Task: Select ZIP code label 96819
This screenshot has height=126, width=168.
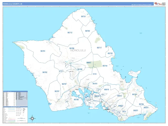Action: (107, 90)
